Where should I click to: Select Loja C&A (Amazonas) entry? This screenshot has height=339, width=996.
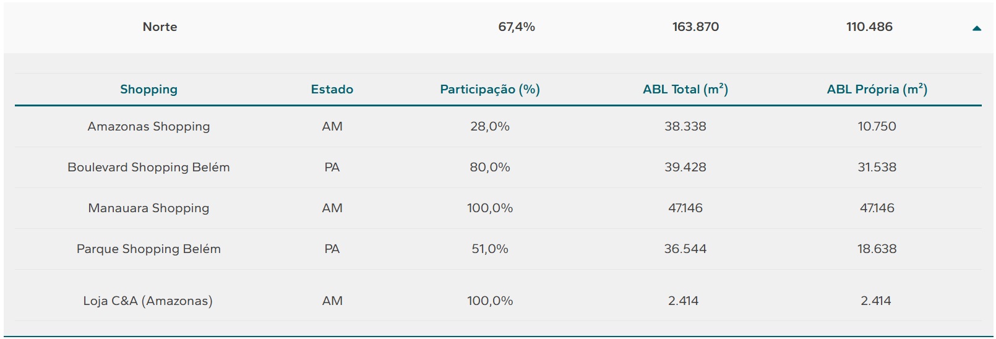point(148,301)
